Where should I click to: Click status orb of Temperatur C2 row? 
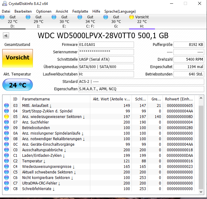(6, 161)
